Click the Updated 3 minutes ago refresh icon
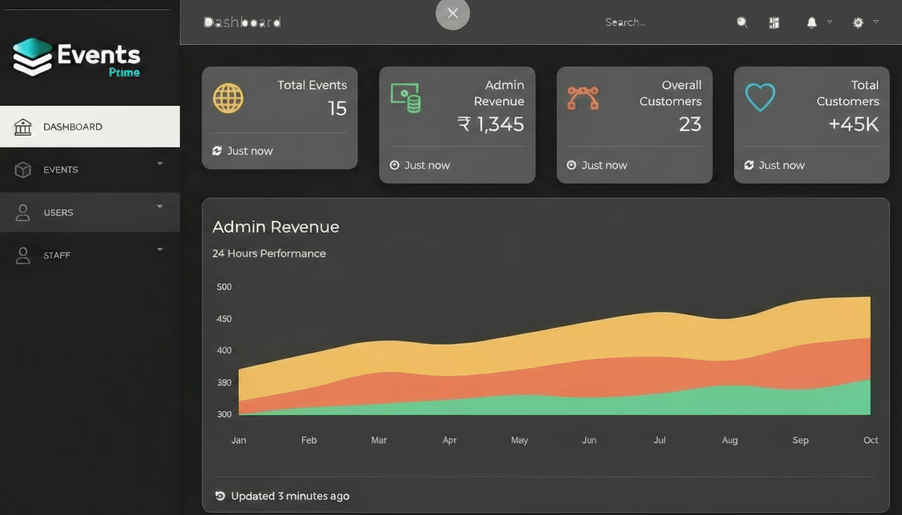Image resolution: width=902 pixels, height=515 pixels. (219, 496)
